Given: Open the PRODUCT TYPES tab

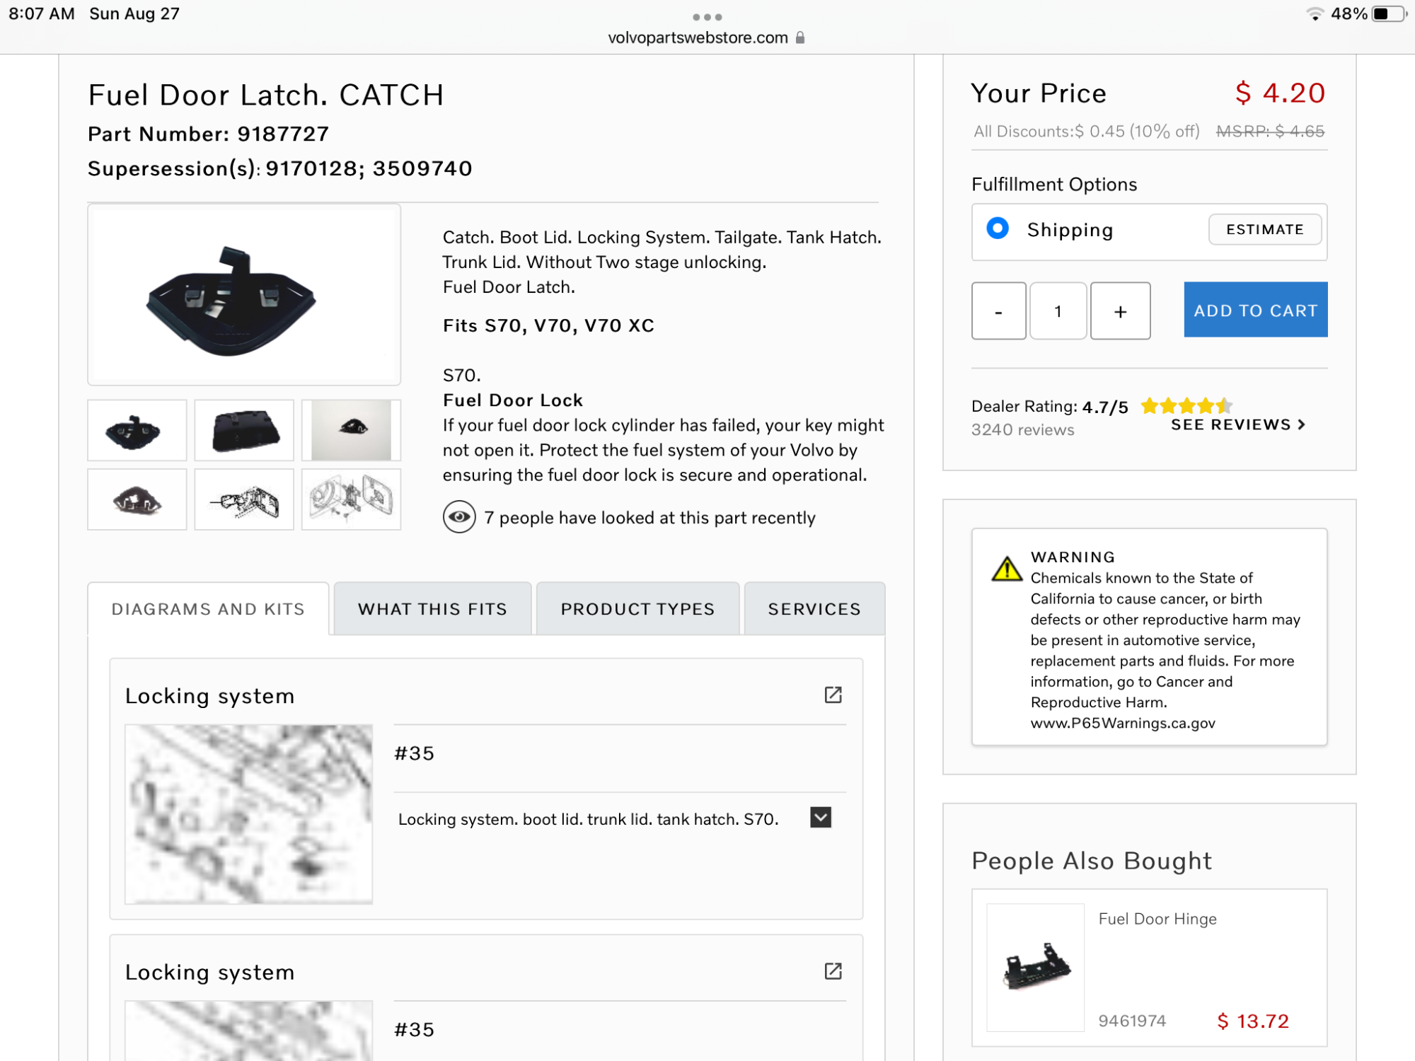Looking at the screenshot, I should click(x=637, y=609).
